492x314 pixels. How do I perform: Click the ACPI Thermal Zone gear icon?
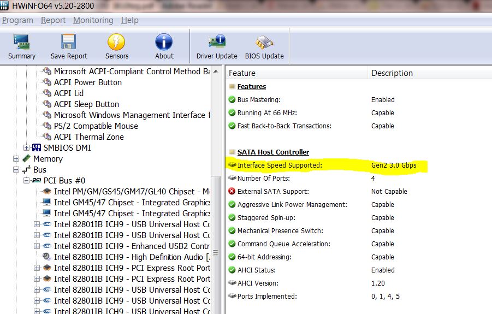click(47, 137)
